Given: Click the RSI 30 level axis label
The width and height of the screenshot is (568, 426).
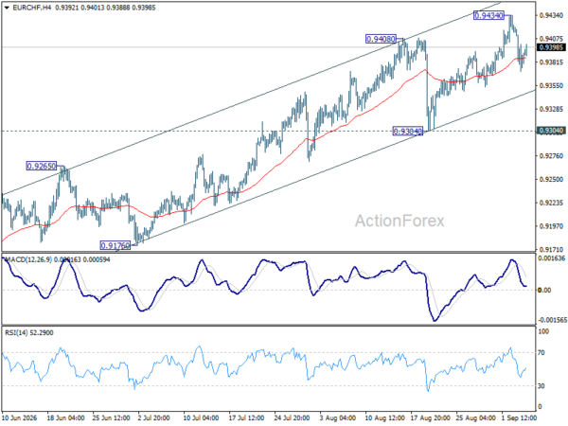Looking at the screenshot, I should pos(541,386).
